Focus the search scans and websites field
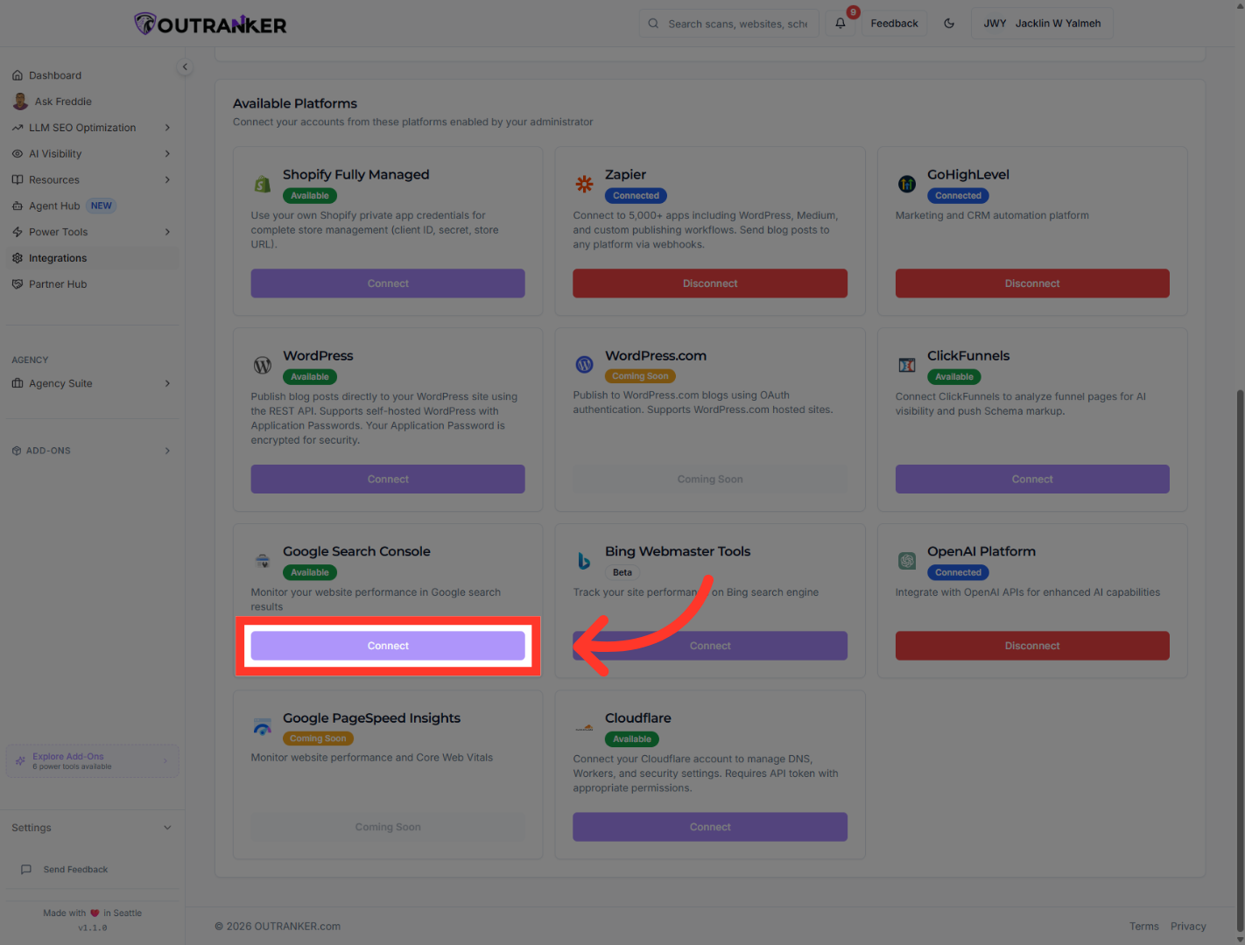The height and width of the screenshot is (945, 1245). pos(728,24)
